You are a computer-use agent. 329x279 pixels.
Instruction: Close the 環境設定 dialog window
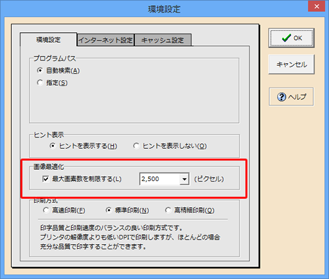tap(316, 7)
